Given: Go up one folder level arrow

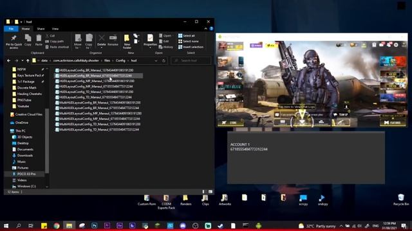Looking at the screenshot, I should coord(28,60).
